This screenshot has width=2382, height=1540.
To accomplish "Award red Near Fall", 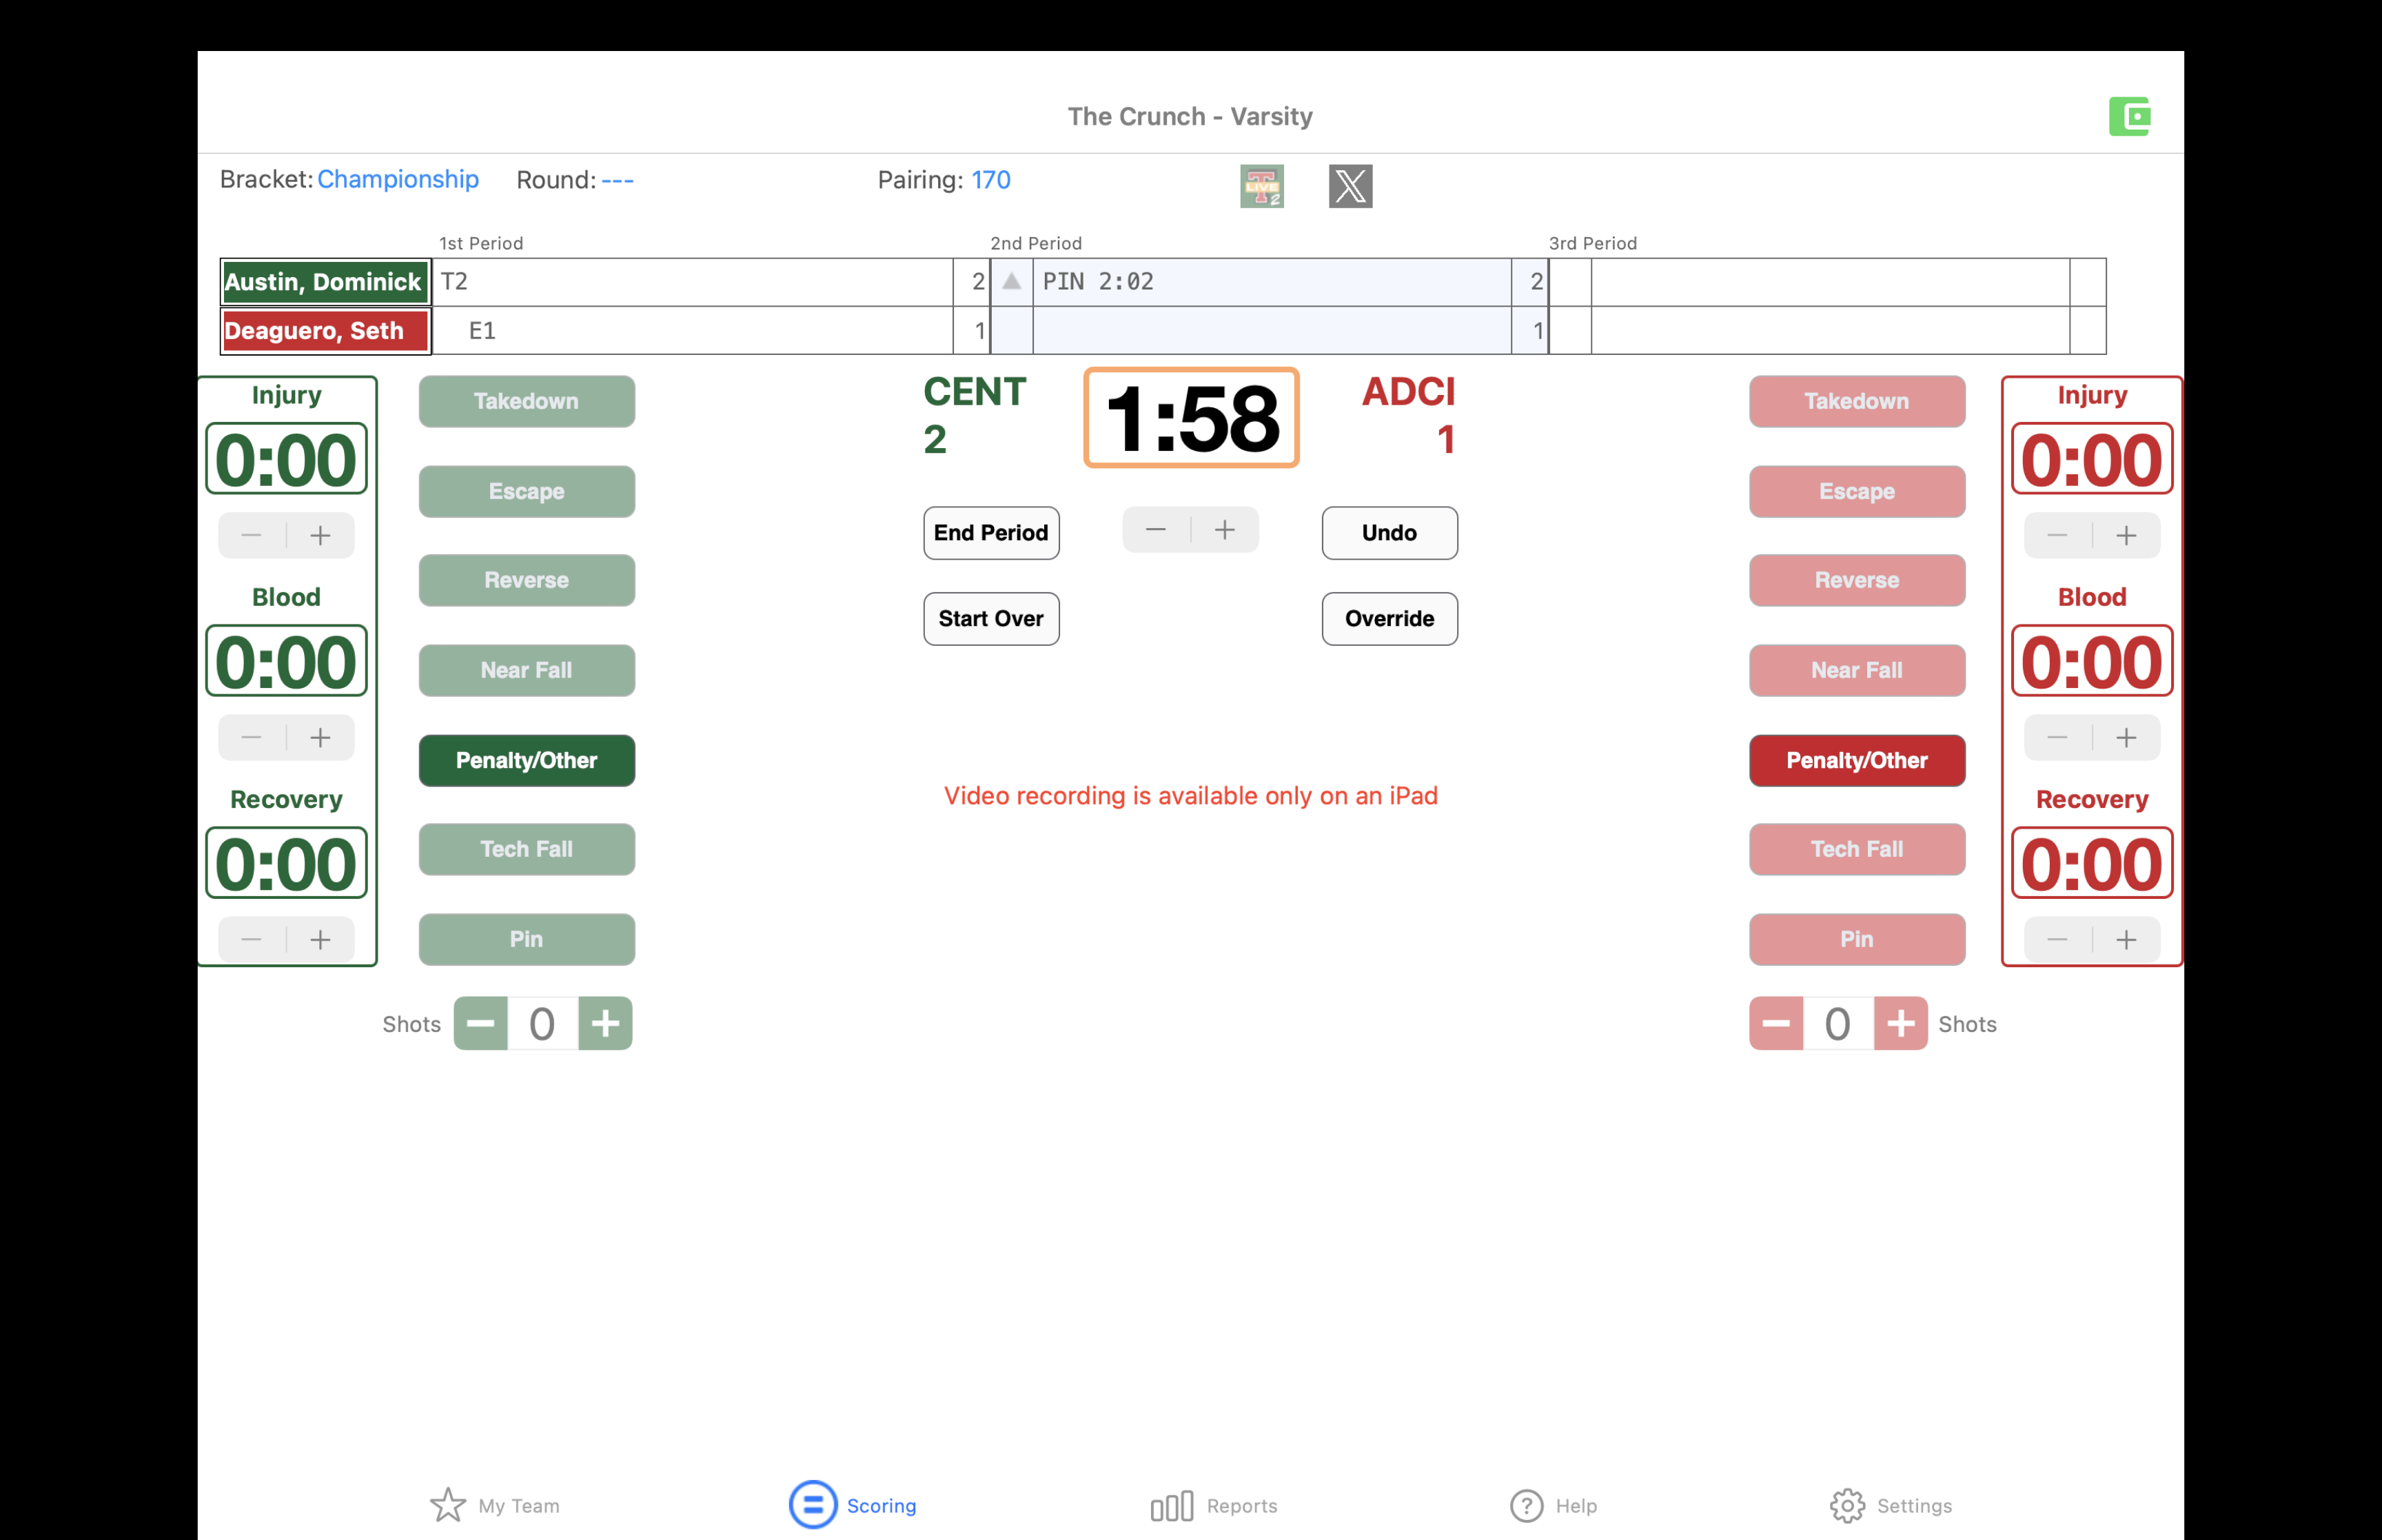I will 1856,670.
